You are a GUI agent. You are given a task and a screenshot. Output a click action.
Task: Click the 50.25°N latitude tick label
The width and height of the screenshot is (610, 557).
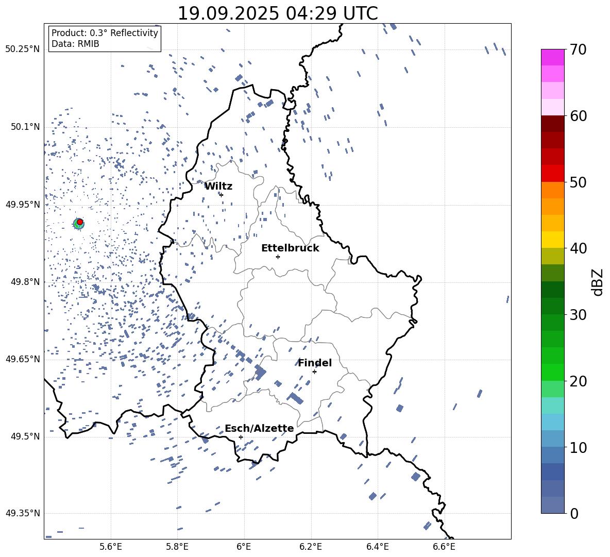22,49
